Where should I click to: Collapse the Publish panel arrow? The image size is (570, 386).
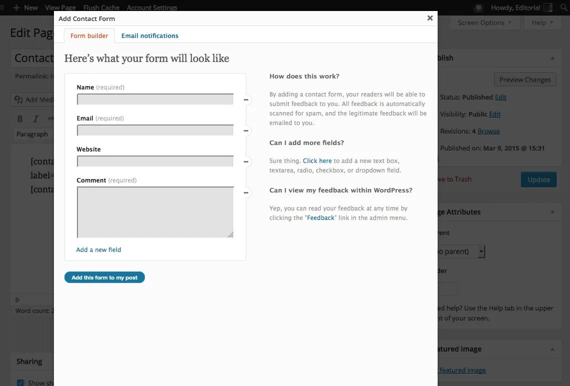552,58
